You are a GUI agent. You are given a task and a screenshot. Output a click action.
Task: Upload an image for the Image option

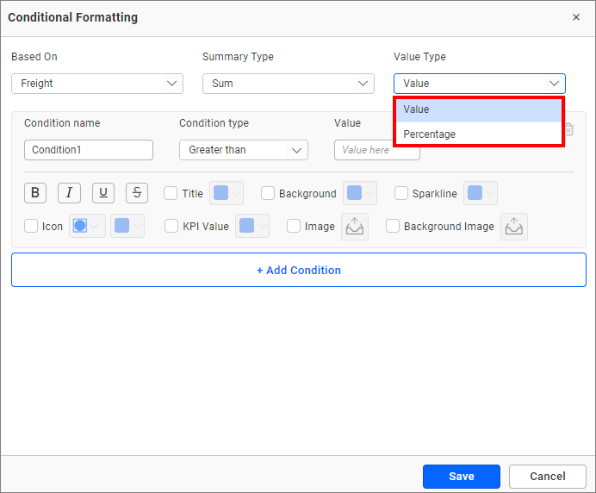pyautogui.click(x=355, y=227)
